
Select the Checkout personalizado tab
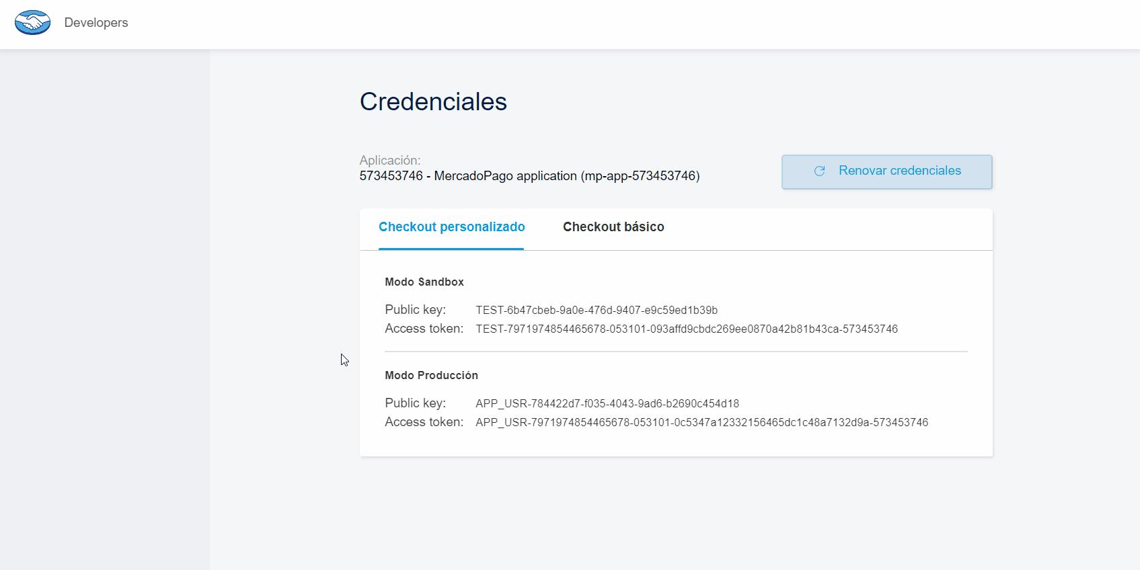(451, 227)
